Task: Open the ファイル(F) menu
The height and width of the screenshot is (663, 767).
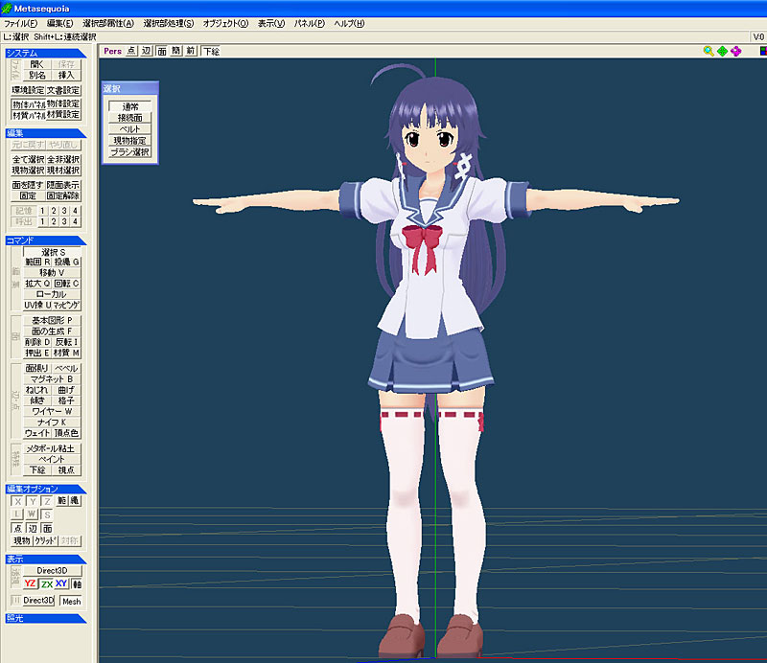Action: pos(21,23)
